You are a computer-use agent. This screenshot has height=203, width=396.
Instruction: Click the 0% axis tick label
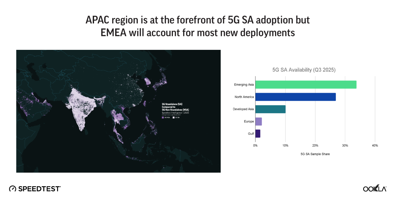point(255,146)
